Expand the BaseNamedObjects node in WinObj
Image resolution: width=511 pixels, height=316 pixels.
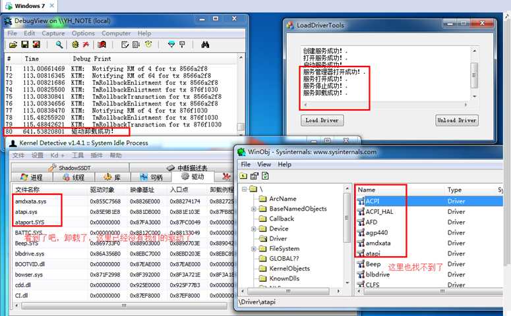coord(254,209)
